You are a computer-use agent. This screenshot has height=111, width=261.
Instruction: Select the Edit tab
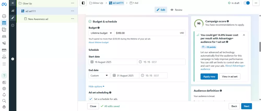[161, 10]
